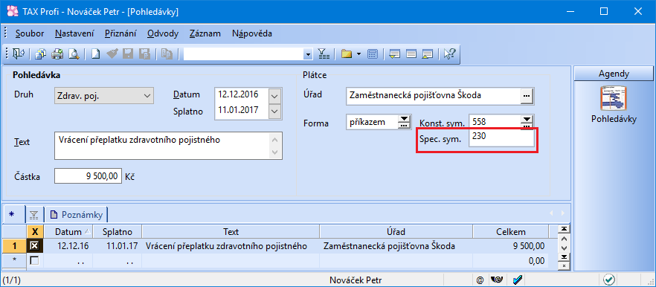The image size is (656, 287).
Task: Jump to first record using top scroll button
Action: 564,228
